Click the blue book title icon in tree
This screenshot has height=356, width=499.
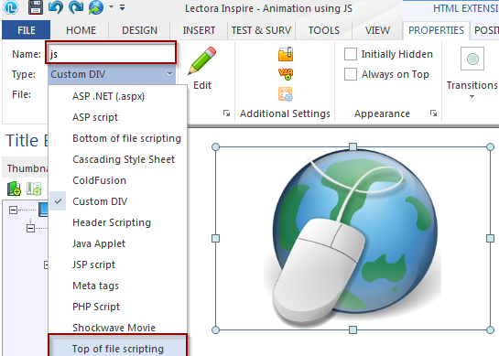43,210
